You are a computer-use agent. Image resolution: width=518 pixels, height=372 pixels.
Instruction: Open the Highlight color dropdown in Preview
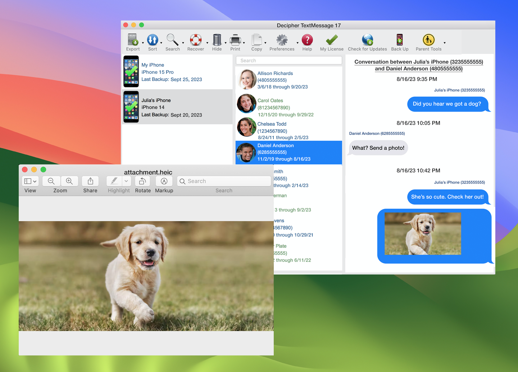coord(126,181)
